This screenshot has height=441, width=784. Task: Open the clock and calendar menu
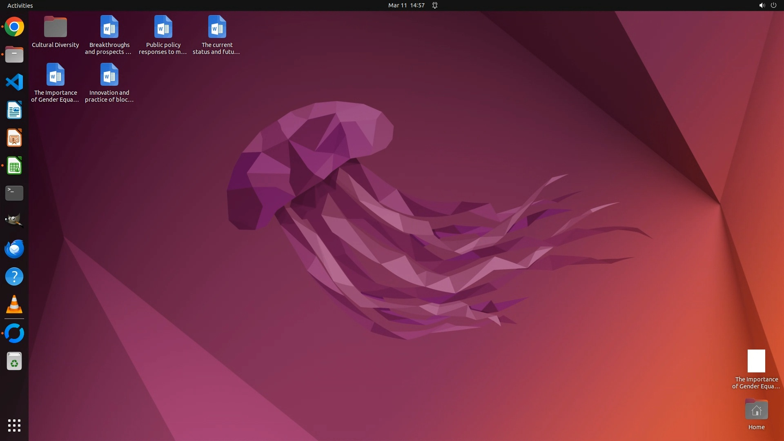[x=406, y=5]
